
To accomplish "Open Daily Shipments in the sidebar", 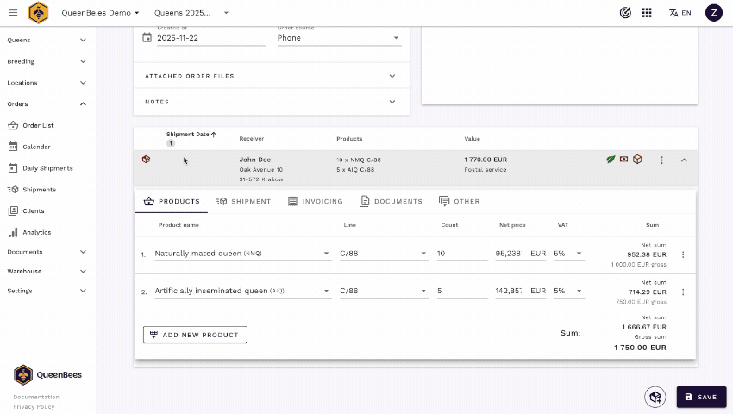I will pos(47,168).
